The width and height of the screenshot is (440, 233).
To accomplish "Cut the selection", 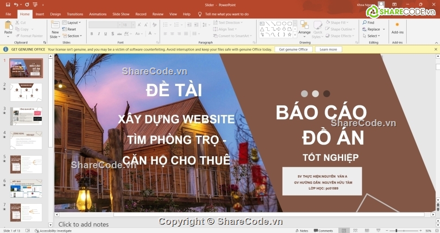I will pos(20,22).
